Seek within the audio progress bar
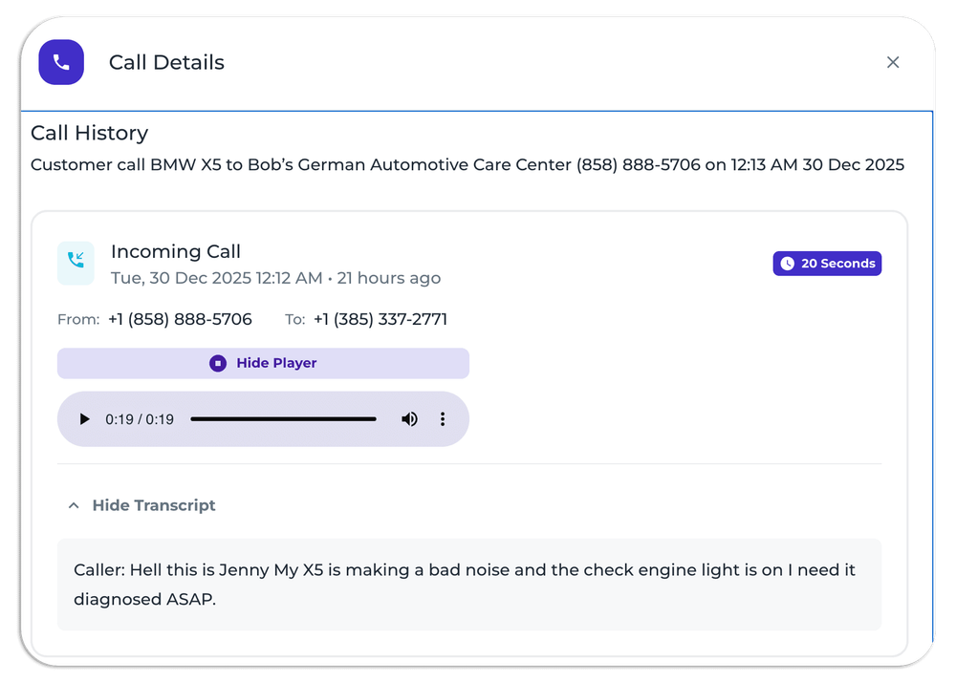The image size is (956, 682). pos(283,419)
